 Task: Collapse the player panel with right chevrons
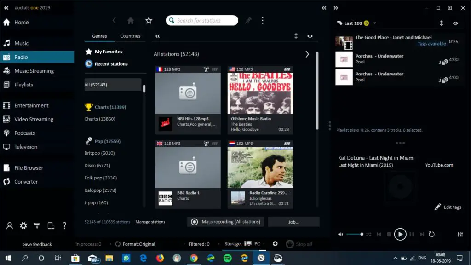tap(336, 8)
